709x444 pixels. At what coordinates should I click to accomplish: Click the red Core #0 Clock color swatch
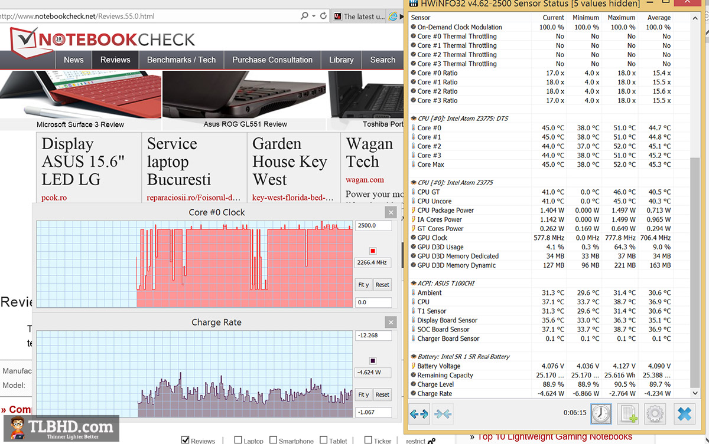(373, 251)
